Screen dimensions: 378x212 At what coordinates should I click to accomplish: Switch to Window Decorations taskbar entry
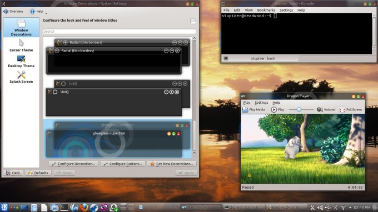[286, 207]
